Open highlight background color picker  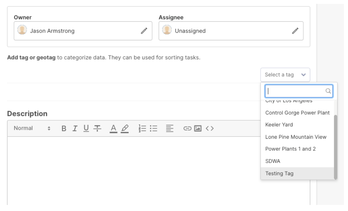[x=125, y=128]
